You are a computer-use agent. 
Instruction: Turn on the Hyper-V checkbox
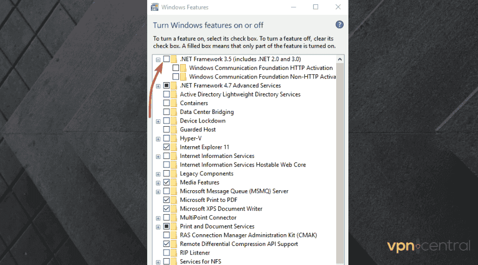click(166, 138)
